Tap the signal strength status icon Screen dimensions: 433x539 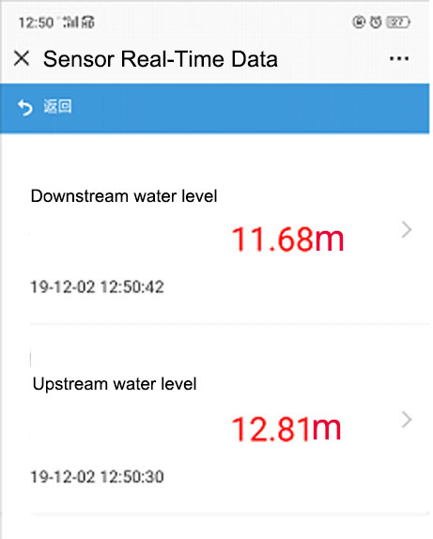[x=70, y=23]
